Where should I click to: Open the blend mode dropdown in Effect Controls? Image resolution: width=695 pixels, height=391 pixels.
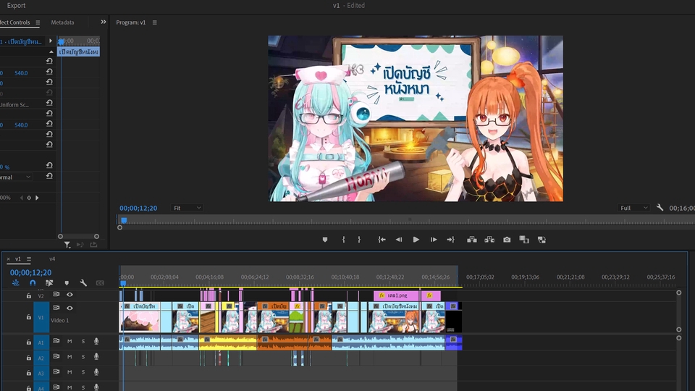(x=16, y=177)
